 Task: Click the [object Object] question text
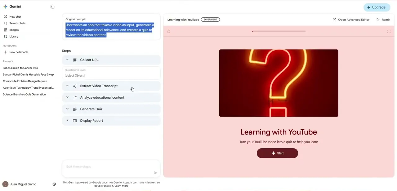point(75,75)
